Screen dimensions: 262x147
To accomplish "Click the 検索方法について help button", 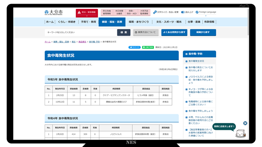I will (x=146, y=32).
